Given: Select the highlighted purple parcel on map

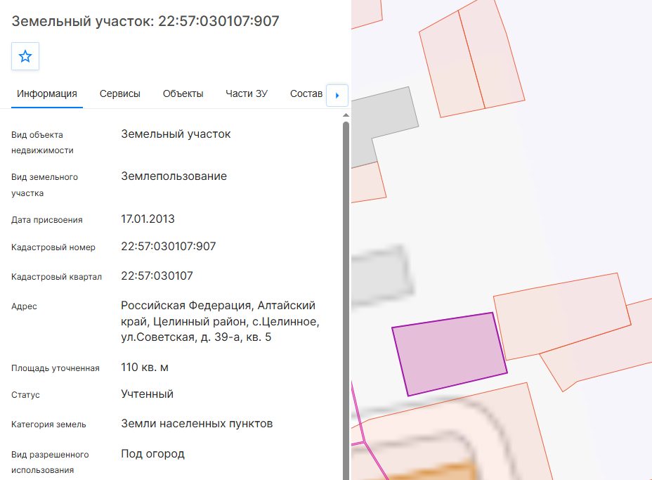Looking at the screenshot, I should click(450, 353).
